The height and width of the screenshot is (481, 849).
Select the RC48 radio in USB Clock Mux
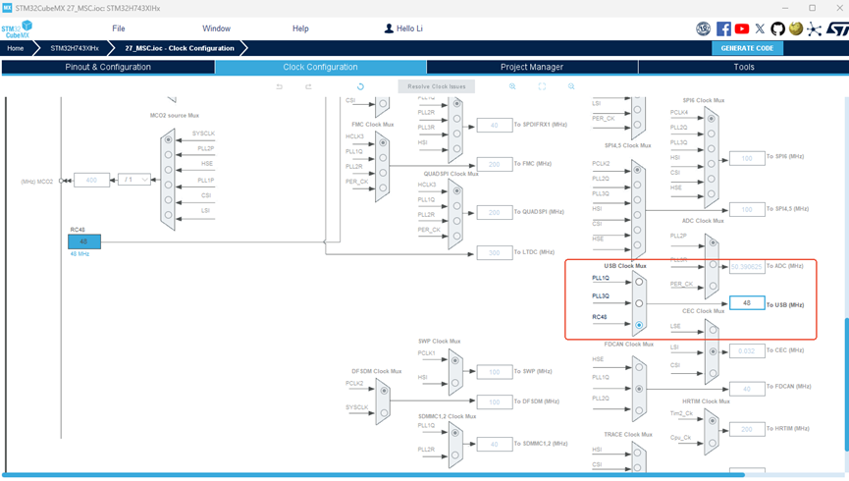pyautogui.click(x=640, y=325)
